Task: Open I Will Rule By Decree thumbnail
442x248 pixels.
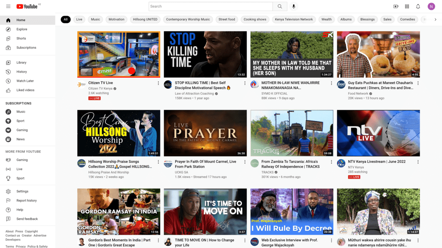Action: coord(292,212)
